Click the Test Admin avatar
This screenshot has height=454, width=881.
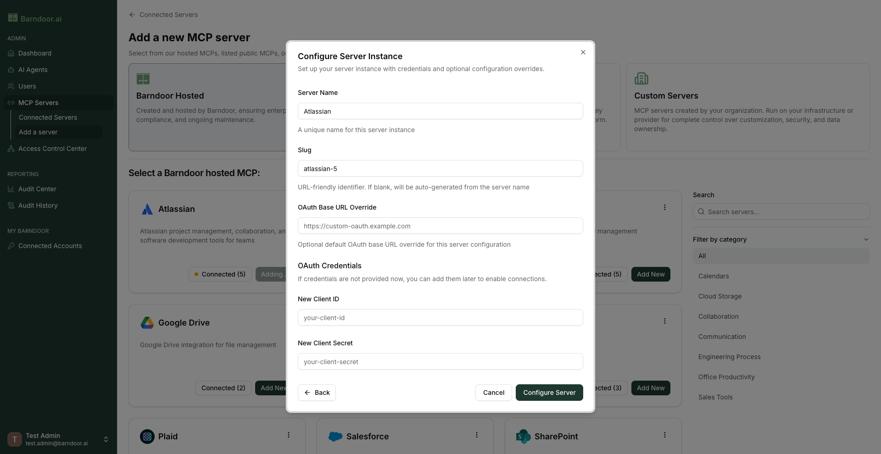coord(15,439)
